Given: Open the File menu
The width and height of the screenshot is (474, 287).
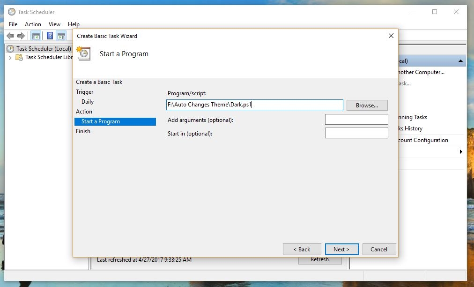Looking at the screenshot, I should click(13, 24).
